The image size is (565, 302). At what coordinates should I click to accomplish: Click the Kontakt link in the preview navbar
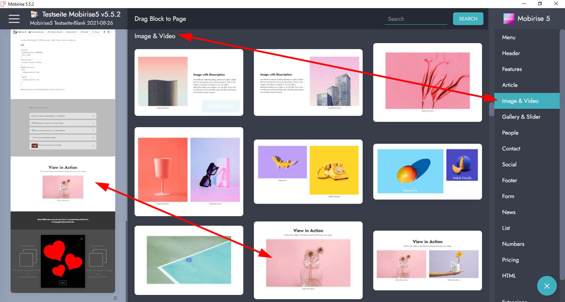tap(85, 32)
